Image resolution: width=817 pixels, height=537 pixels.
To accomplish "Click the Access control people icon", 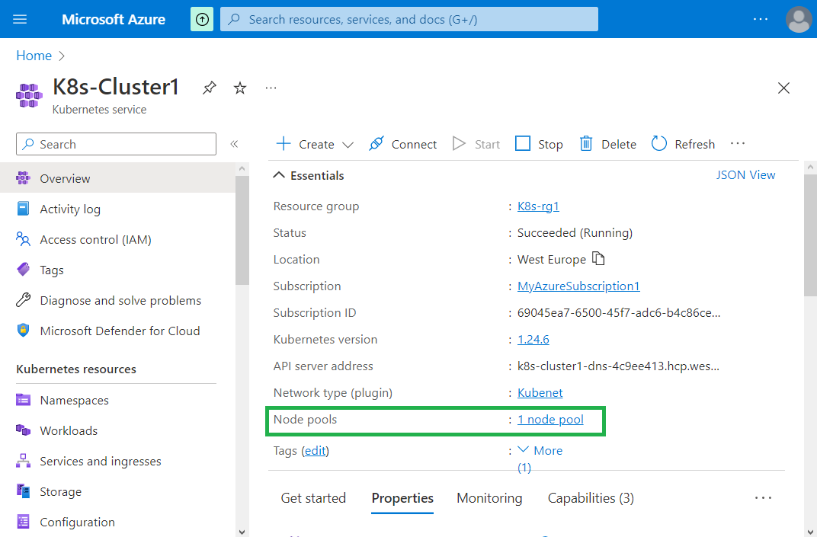I will tap(23, 239).
